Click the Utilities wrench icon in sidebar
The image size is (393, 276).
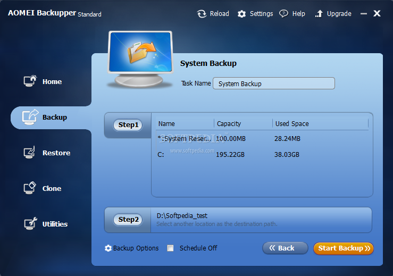(x=30, y=223)
